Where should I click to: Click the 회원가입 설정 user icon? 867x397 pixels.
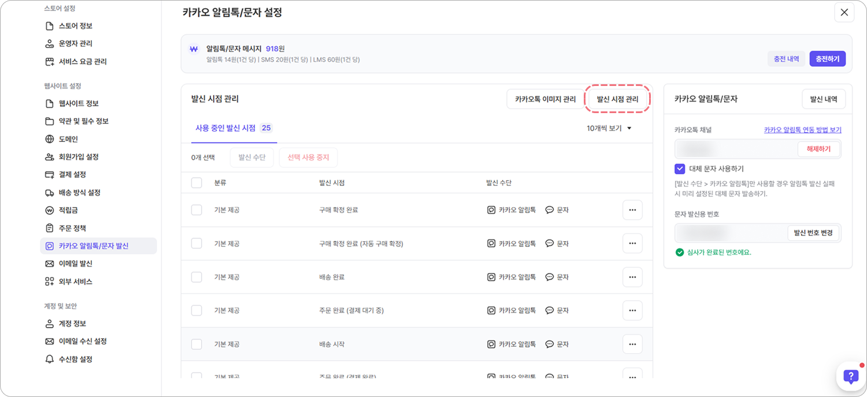(x=49, y=157)
